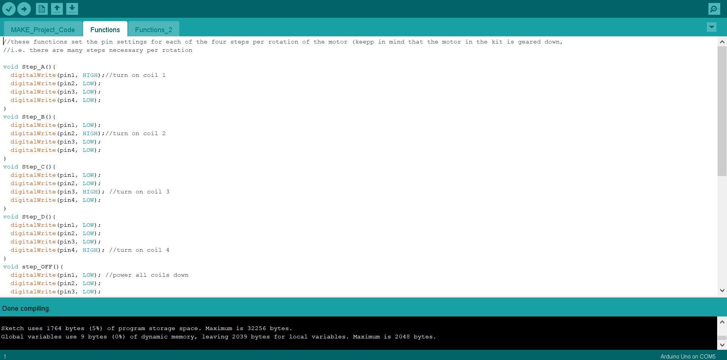Viewport: 727px width, 360px height.
Task: Click the 'turn on coil 2' comment
Action: click(x=136, y=134)
